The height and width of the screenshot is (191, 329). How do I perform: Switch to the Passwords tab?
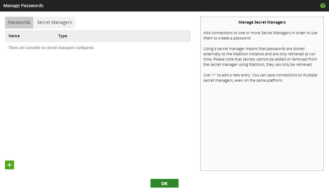pos(19,23)
